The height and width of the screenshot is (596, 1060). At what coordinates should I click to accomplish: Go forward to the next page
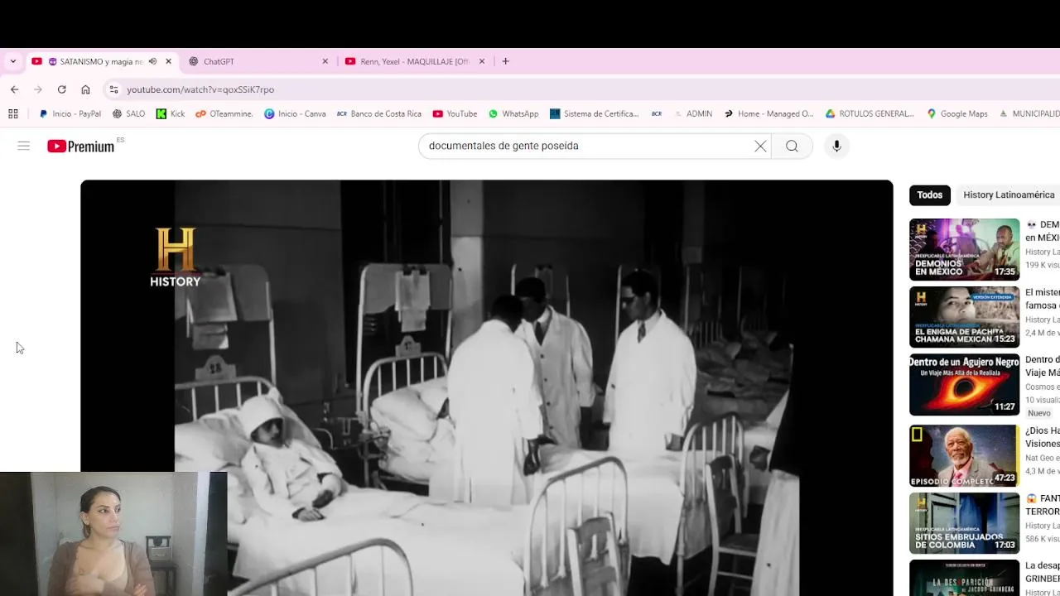(x=38, y=89)
